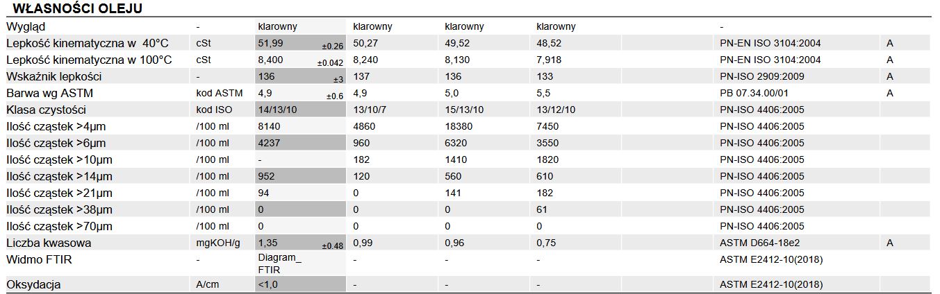The image size is (940, 294).
Task: Select the Wygląd row label
Action: click(x=26, y=26)
